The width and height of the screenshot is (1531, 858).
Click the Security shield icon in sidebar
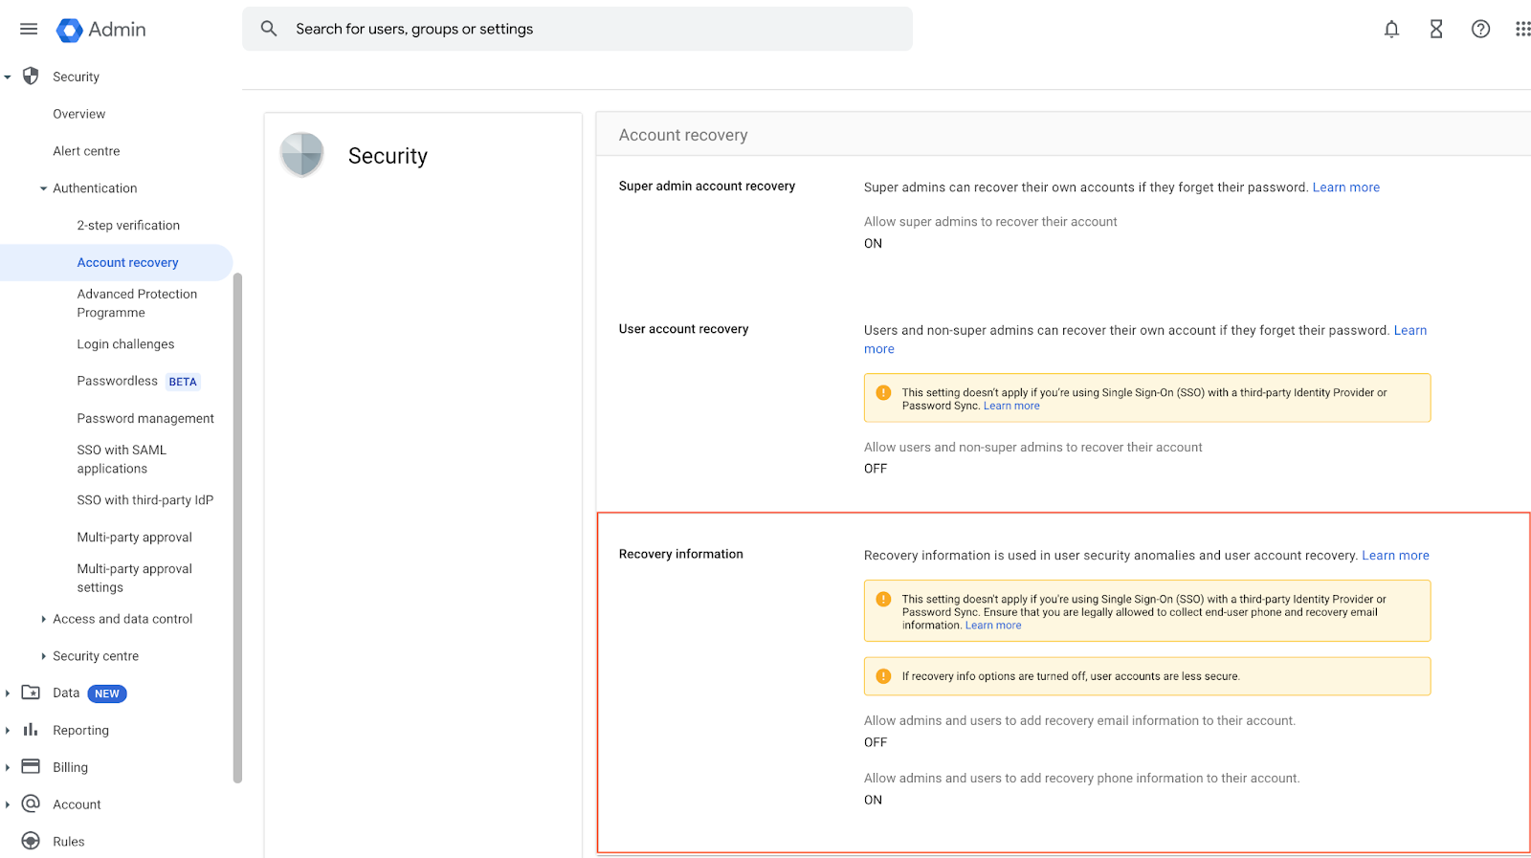pos(31,76)
